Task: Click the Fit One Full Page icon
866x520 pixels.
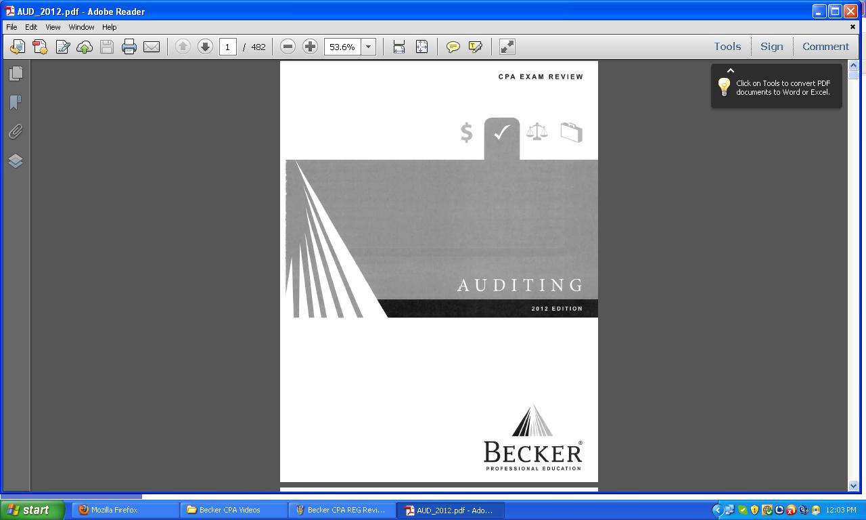Action: [x=421, y=47]
